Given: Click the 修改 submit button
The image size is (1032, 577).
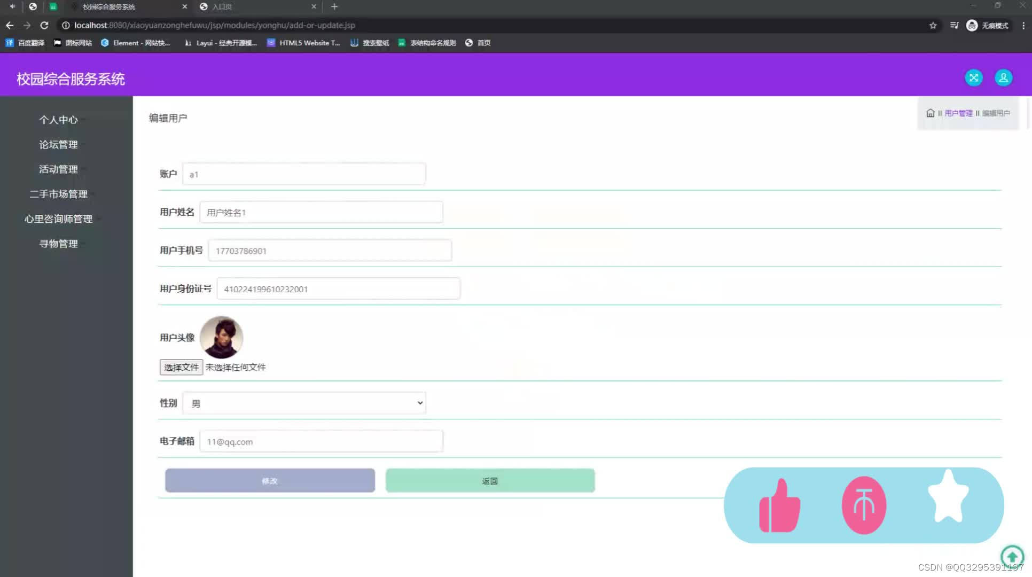Looking at the screenshot, I should [x=270, y=480].
